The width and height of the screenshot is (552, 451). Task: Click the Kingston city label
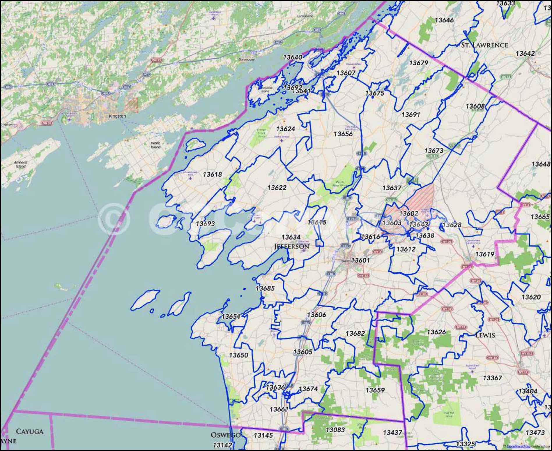coord(117,116)
